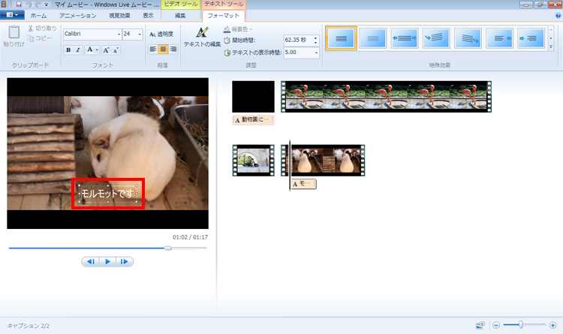
Task: Switch to the アニメーション tab
Action: click(77, 16)
